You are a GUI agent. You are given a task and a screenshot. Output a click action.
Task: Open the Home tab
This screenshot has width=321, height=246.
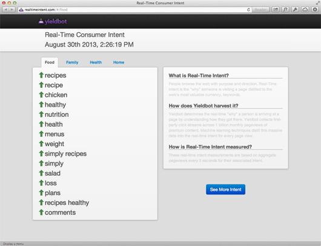click(119, 62)
